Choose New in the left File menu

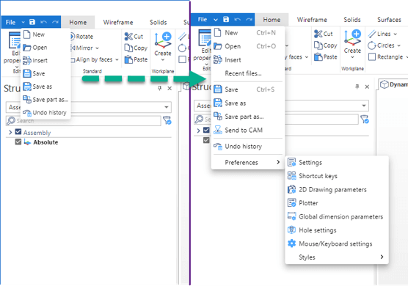tap(45, 34)
